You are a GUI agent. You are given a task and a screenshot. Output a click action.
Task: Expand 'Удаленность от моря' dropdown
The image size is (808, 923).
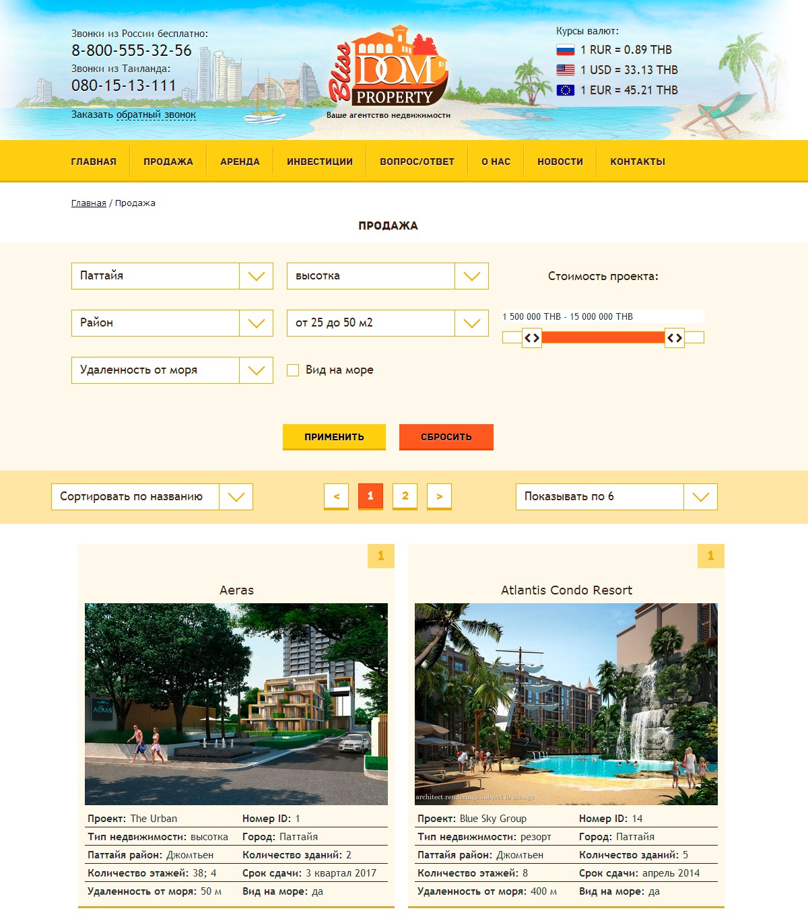172,370
